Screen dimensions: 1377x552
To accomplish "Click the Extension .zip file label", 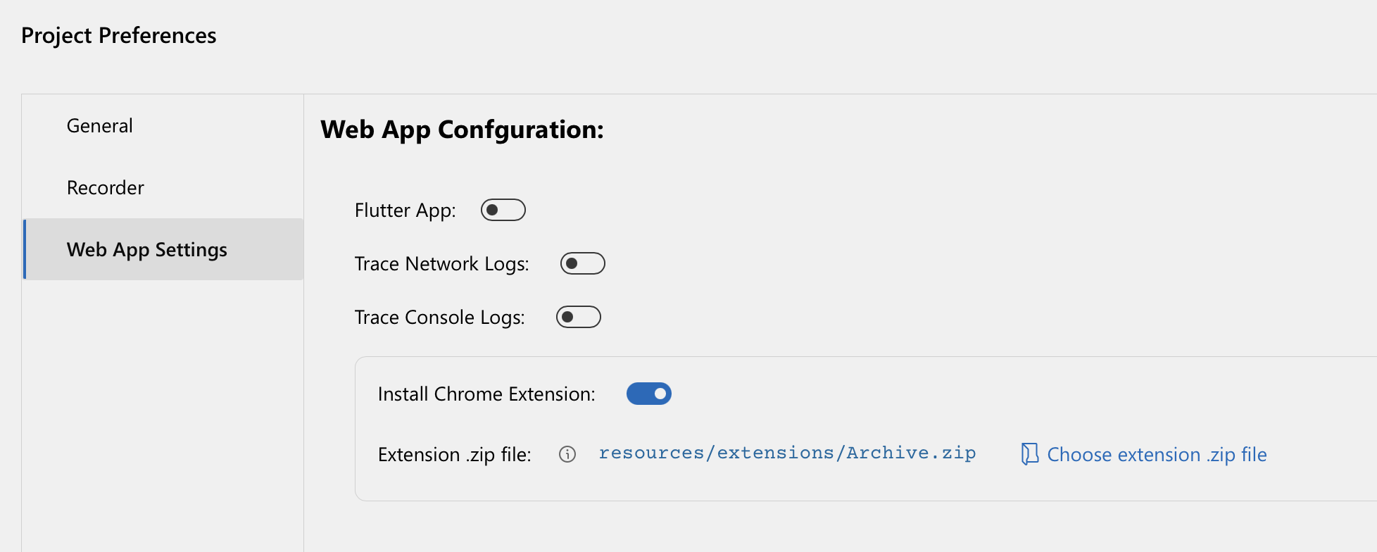I will [455, 455].
